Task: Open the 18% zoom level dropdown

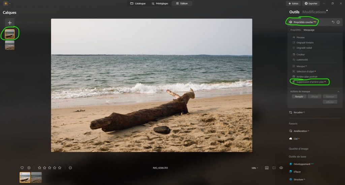Action: [x=255, y=168]
